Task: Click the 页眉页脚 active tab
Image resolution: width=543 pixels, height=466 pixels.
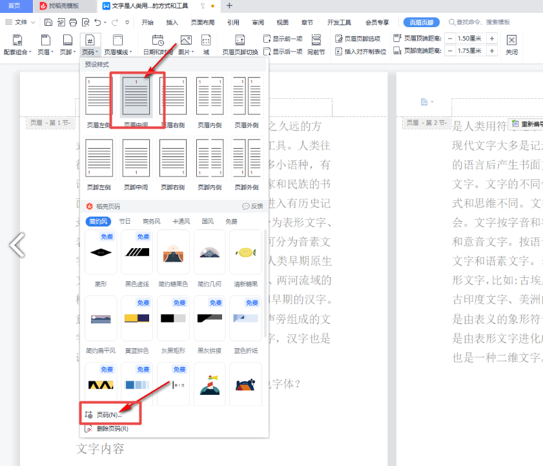Action: [x=422, y=22]
